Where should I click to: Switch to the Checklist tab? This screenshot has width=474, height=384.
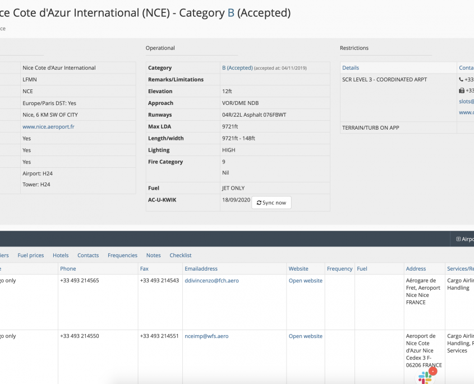click(x=181, y=255)
